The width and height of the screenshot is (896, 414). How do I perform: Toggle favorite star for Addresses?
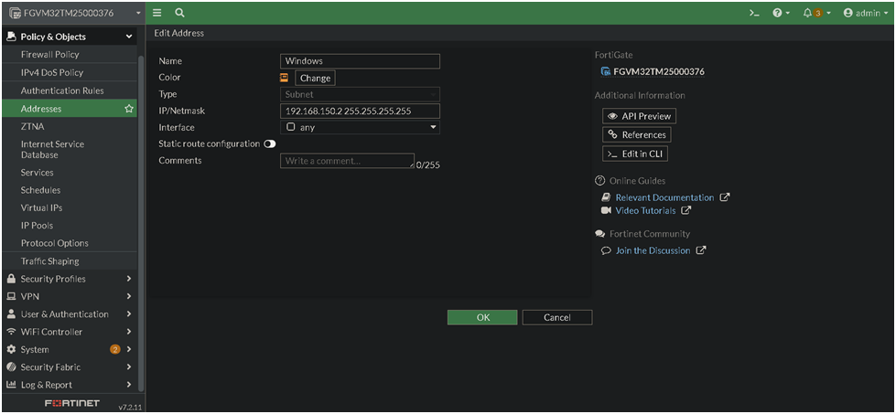129,109
